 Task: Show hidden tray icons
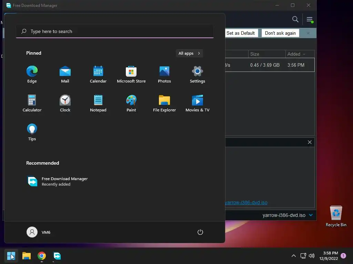(294, 256)
